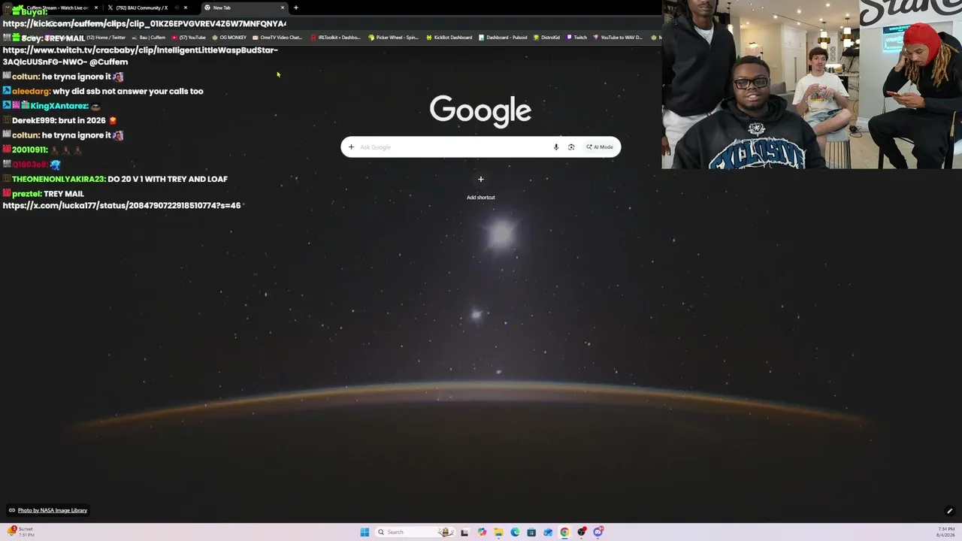Open the Dashboard - Pulsoid bookmark

[503, 38]
